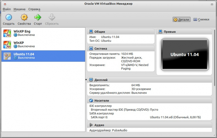The image size is (217, 138).
Task: Open the Общие section header
Action: click(x=100, y=32)
